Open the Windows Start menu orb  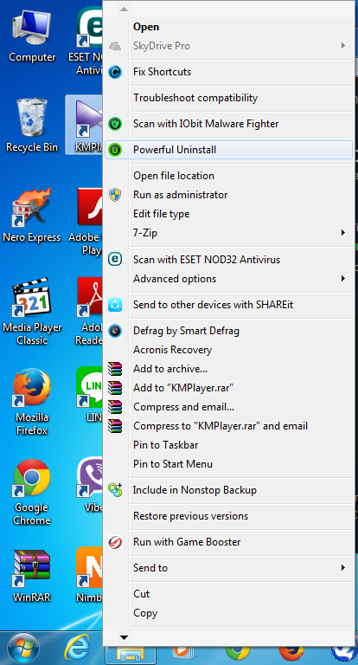23,649
